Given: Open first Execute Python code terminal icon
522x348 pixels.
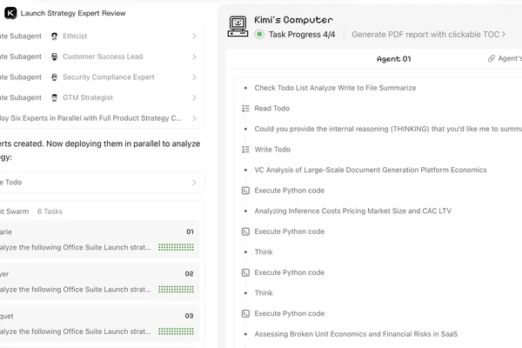Looking at the screenshot, I should (x=245, y=191).
